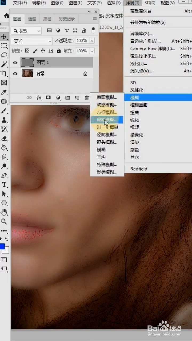Change screen mode icon
Viewport: 192px width, 341px height.
tap(4, 269)
